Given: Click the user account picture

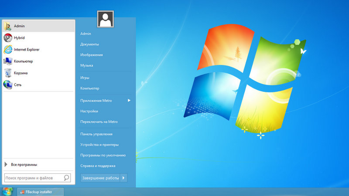Looking at the screenshot, I should tap(106, 19).
